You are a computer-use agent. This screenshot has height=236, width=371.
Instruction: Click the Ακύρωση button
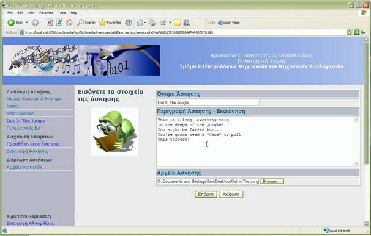231,195
